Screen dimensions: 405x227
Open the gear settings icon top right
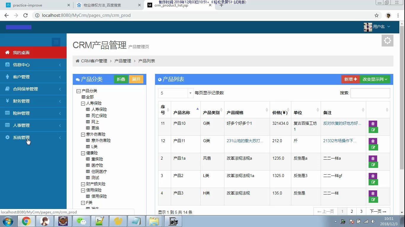coord(387,40)
